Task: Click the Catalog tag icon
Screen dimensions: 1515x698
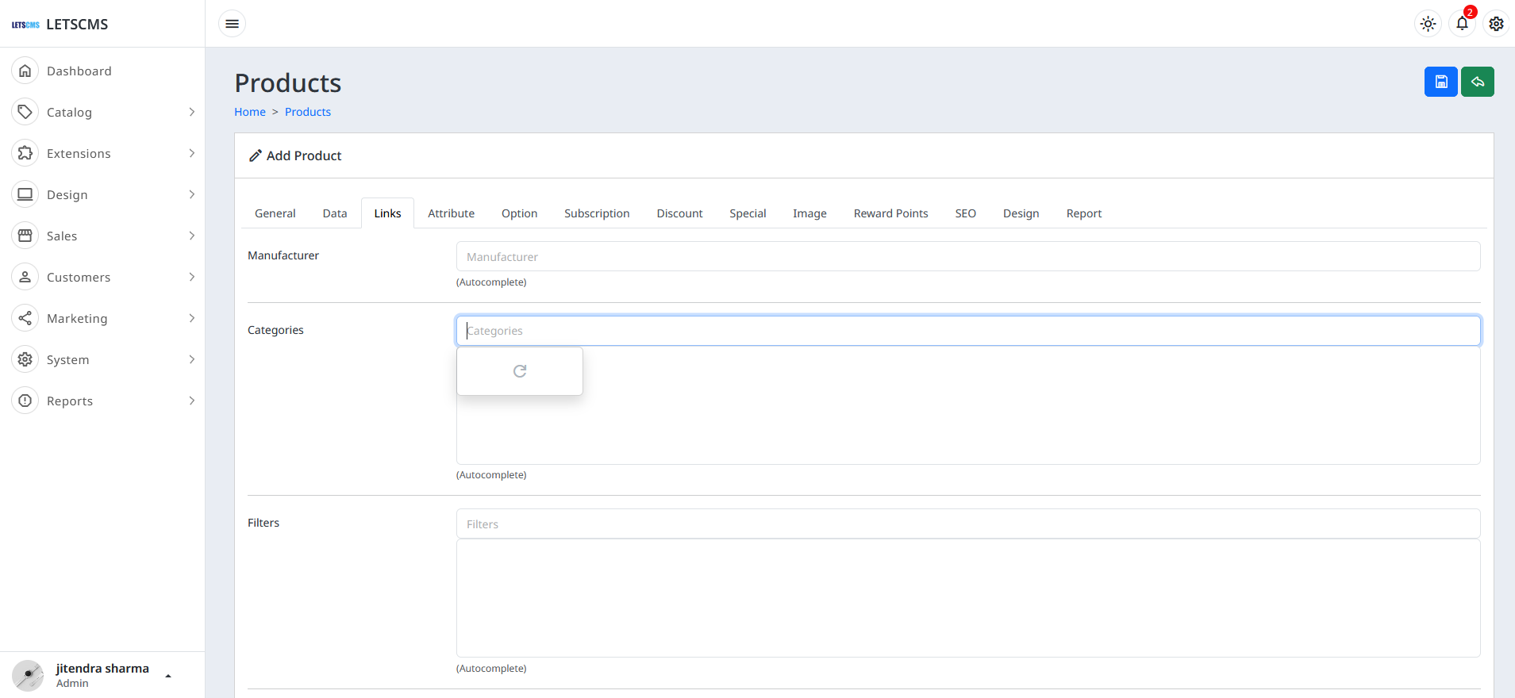Action: pyautogui.click(x=25, y=112)
